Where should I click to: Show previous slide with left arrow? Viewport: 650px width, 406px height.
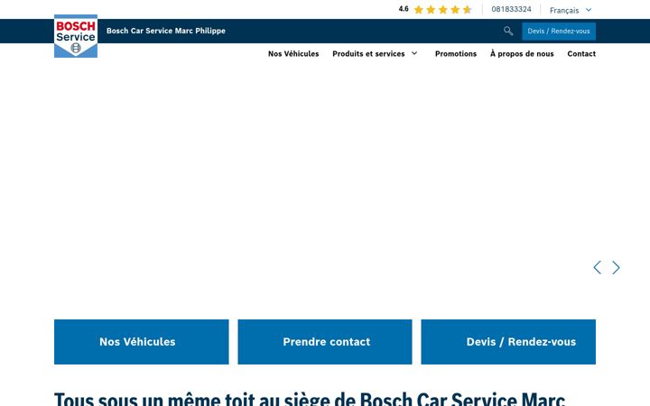(x=598, y=268)
